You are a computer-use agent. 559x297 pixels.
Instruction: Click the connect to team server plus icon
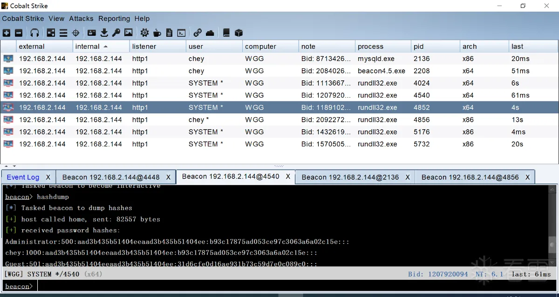click(x=7, y=33)
